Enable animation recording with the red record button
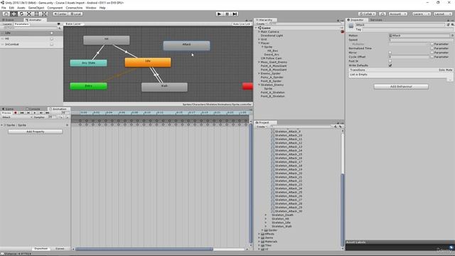Image resolution: width=455 pixels, height=256 pixels. [16, 113]
